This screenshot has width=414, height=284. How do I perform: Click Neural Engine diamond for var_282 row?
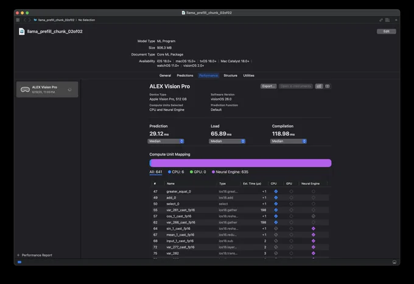[x=313, y=254]
